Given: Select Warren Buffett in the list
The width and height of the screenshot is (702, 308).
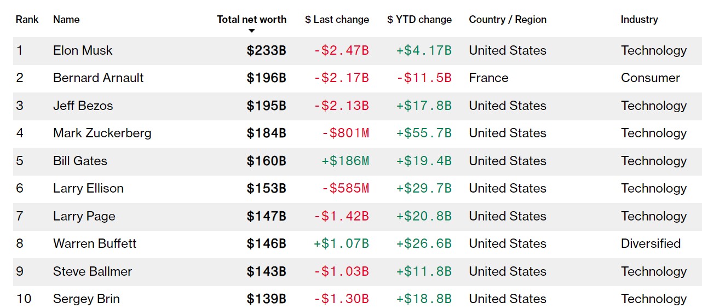Looking at the screenshot, I should click(95, 244).
